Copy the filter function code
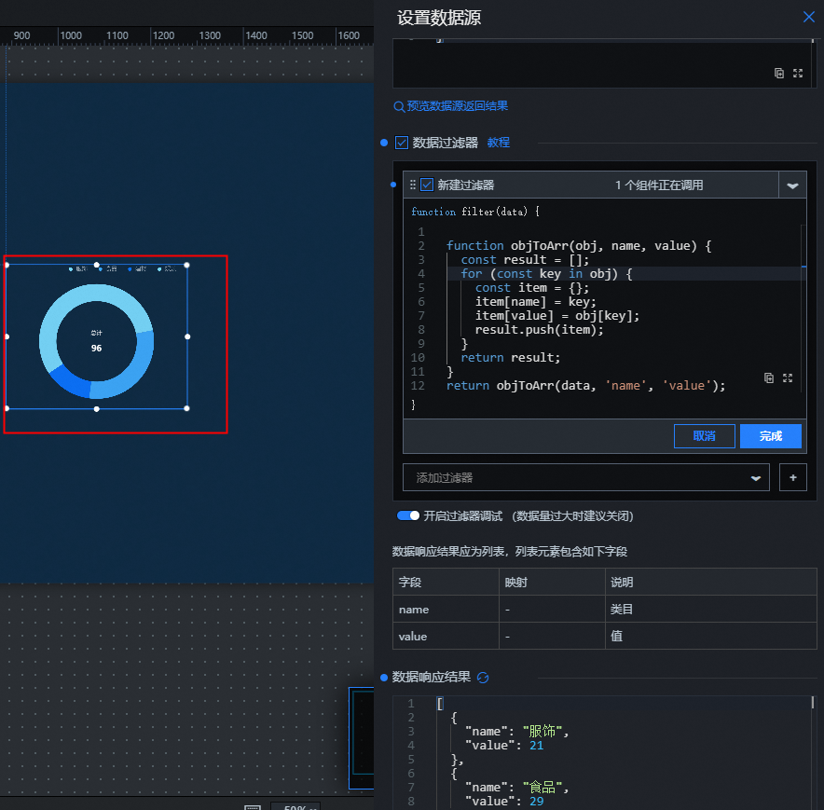Screen dimensions: 824x810 pyautogui.click(x=769, y=378)
